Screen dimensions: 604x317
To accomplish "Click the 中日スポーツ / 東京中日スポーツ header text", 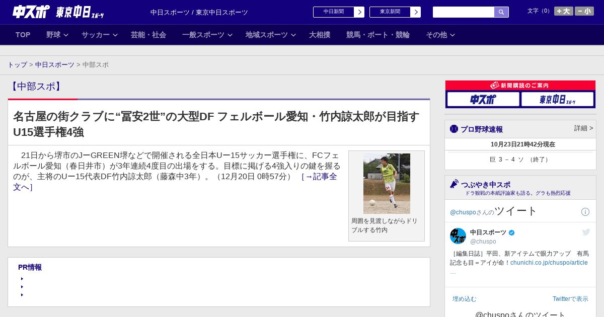I will tap(199, 13).
